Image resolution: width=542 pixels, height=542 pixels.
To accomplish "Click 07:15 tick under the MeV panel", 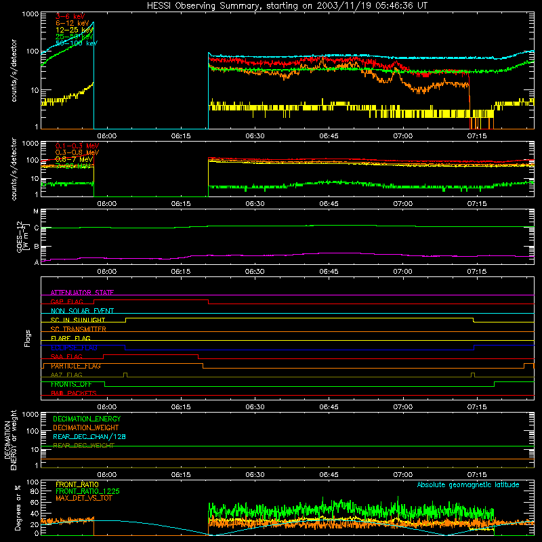I will pos(477,204).
